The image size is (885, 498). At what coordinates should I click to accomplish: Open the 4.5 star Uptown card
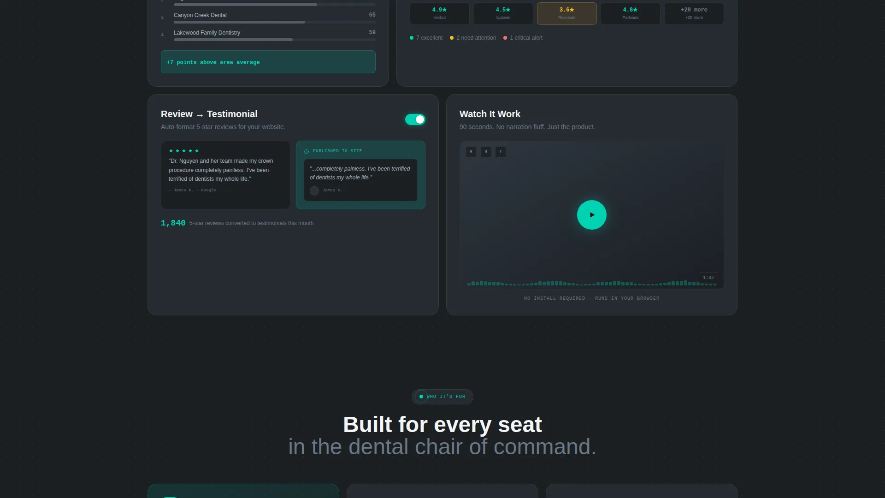click(x=503, y=13)
